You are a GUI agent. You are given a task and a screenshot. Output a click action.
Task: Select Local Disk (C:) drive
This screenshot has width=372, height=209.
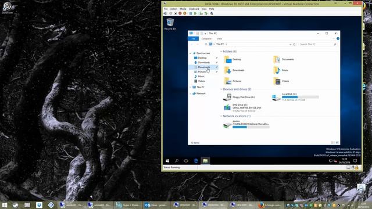click(x=295, y=97)
